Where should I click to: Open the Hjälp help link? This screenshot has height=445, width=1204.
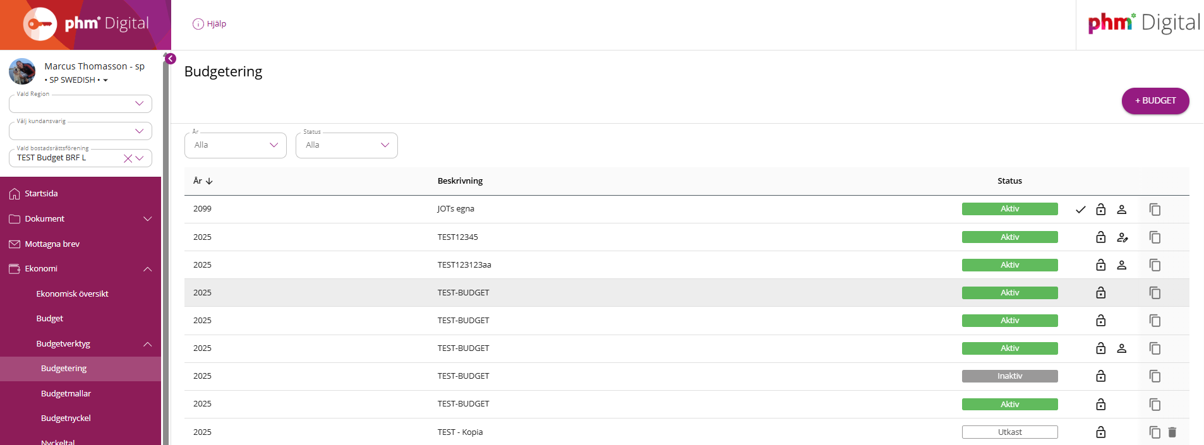(209, 24)
